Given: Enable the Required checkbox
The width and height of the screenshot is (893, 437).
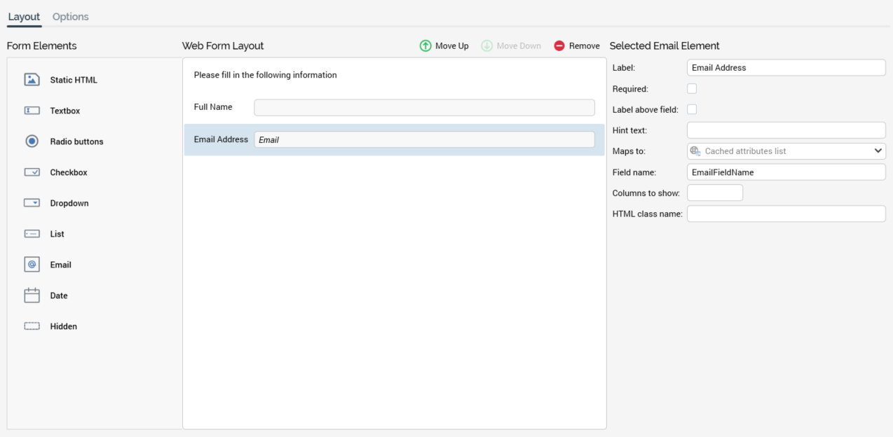Looking at the screenshot, I should coord(692,89).
